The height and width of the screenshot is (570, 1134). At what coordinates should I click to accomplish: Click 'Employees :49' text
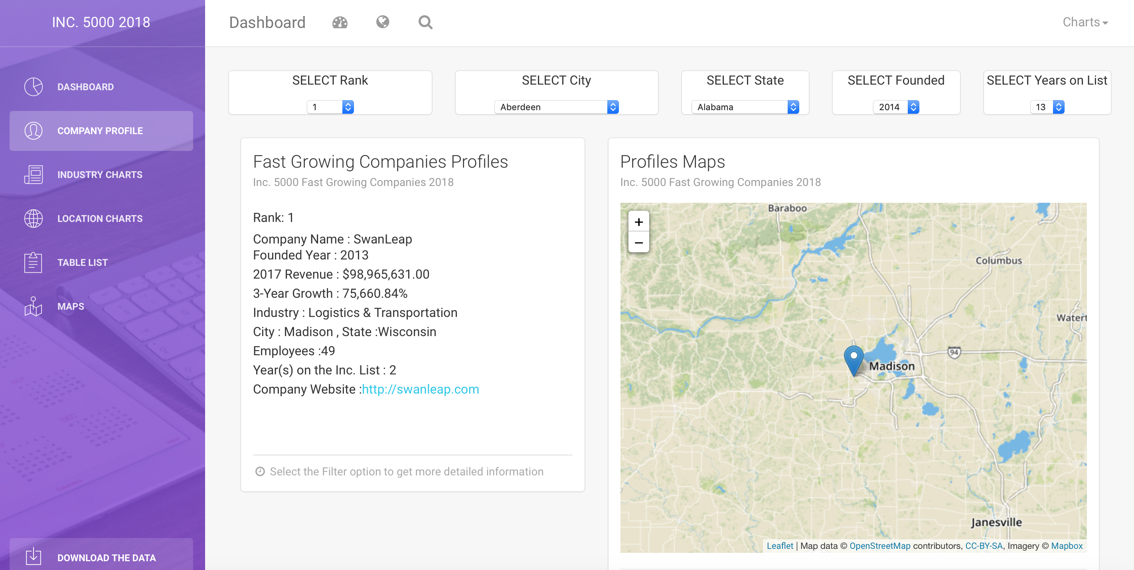tap(294, 350)
